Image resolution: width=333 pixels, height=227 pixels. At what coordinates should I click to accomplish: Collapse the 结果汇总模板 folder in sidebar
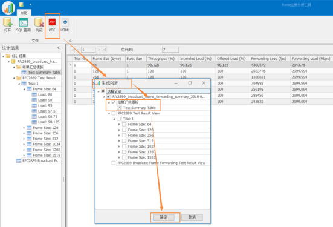14,67
